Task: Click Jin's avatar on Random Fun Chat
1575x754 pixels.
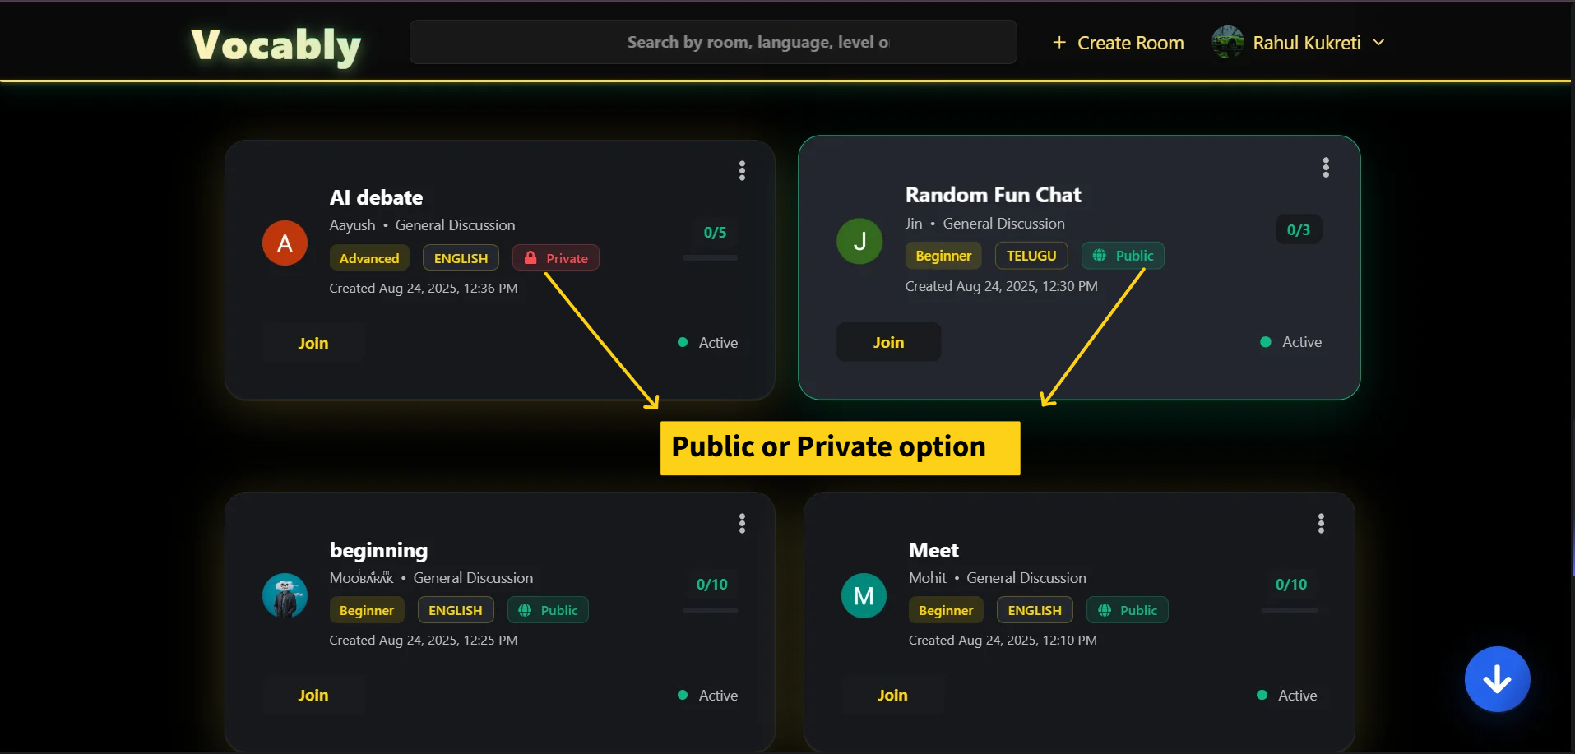Action: 859,241
